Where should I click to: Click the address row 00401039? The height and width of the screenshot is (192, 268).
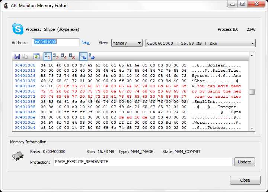click(x=25, y=81)
